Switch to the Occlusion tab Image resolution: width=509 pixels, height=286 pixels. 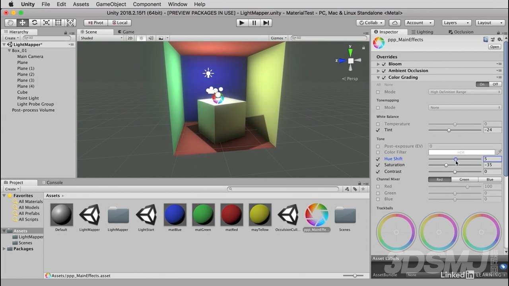click(x=461, y=32)
